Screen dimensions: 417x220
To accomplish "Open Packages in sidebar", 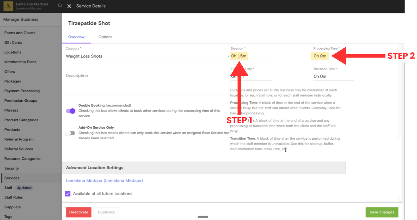I will click(x=13, y=81).
